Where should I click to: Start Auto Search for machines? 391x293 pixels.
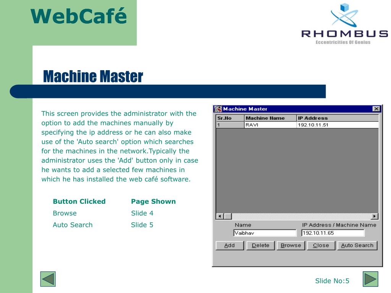(x=357, y=245)
